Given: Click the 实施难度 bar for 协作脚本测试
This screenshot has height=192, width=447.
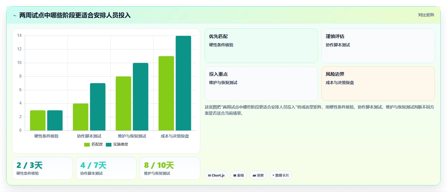Looking at the screenshot, I should pyautogui.click(x=98, y=107).
